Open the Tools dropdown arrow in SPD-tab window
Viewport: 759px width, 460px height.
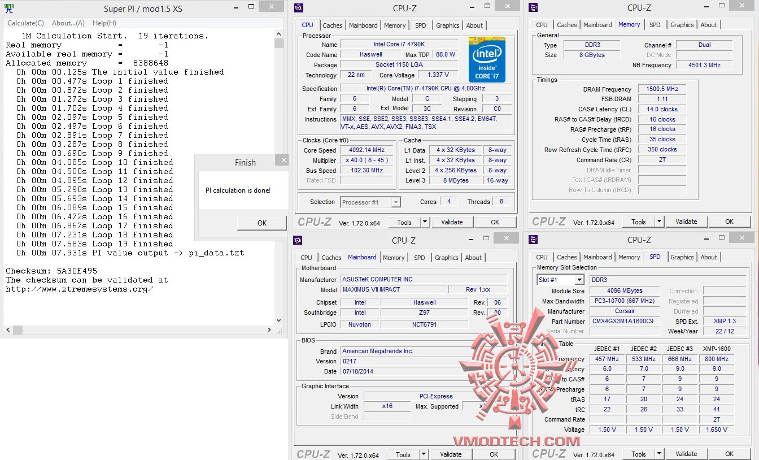(x=660, y=454)
